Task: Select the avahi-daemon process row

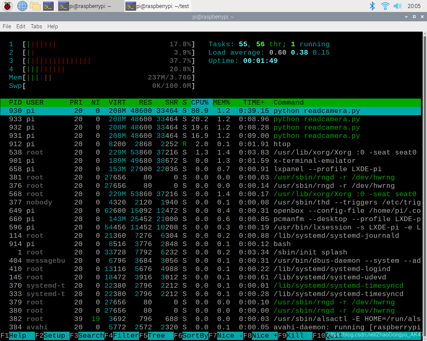Action: point(210,327)
